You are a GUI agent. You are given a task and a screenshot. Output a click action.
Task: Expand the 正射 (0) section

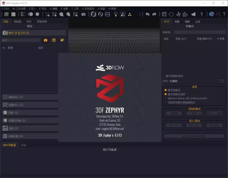[x=30, y=128]
